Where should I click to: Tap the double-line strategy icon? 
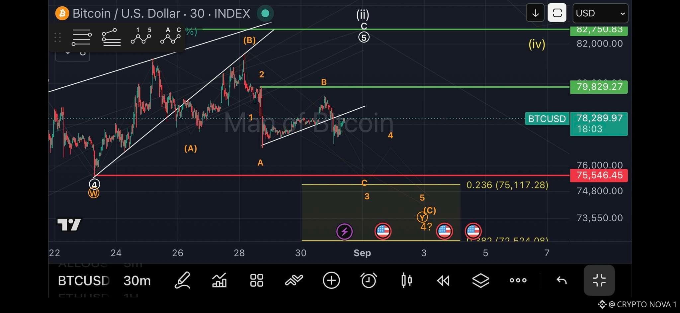pyautogui.click(x=294, y=280)
